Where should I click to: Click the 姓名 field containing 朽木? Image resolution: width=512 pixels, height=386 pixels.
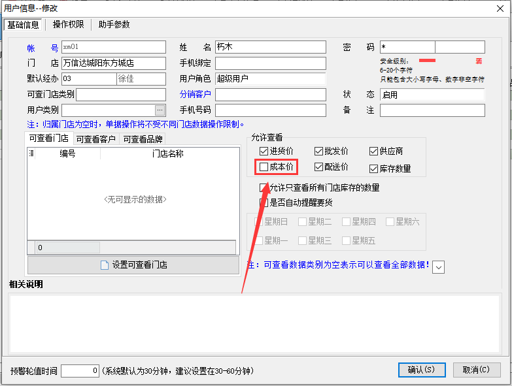click(x=271, y=47)
